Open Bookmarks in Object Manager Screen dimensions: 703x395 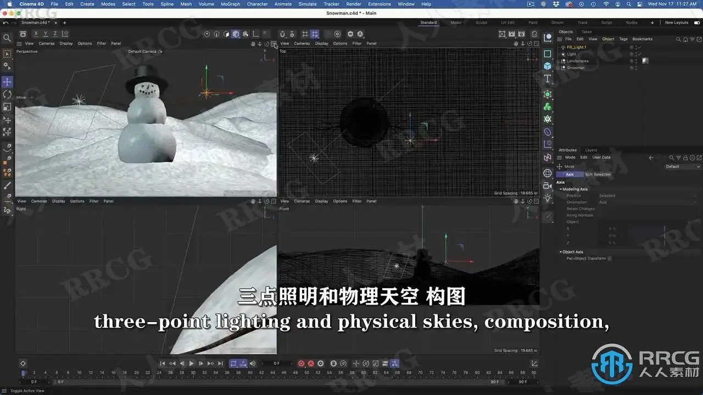pos(643,39)
